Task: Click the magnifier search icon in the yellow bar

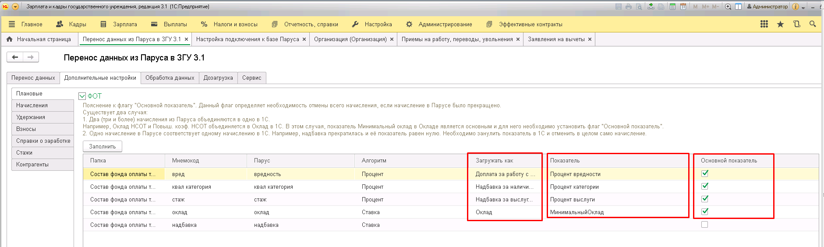Action: (813, 24)
